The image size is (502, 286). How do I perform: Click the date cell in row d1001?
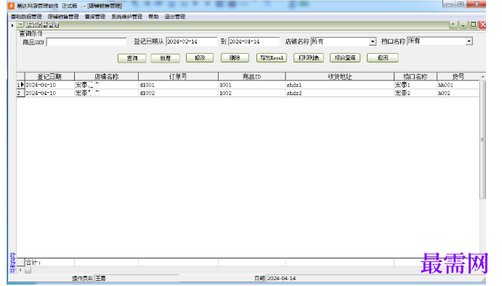[49, 85]
